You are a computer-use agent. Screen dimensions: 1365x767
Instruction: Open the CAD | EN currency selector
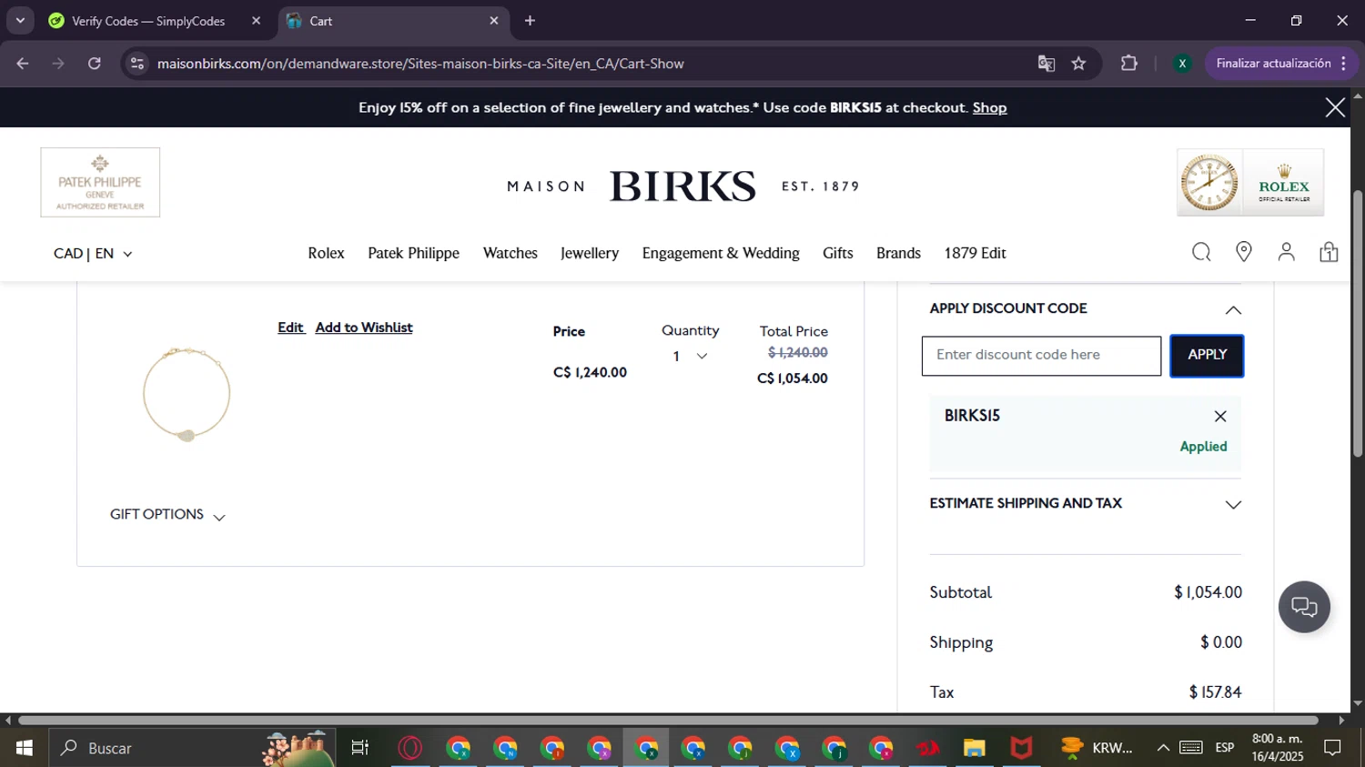(93, 253)
